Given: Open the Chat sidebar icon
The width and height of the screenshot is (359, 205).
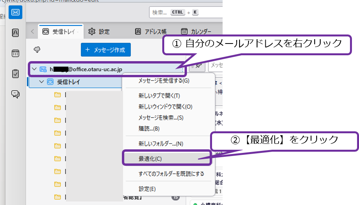Looking at the screenshot, I should (15, 94).
